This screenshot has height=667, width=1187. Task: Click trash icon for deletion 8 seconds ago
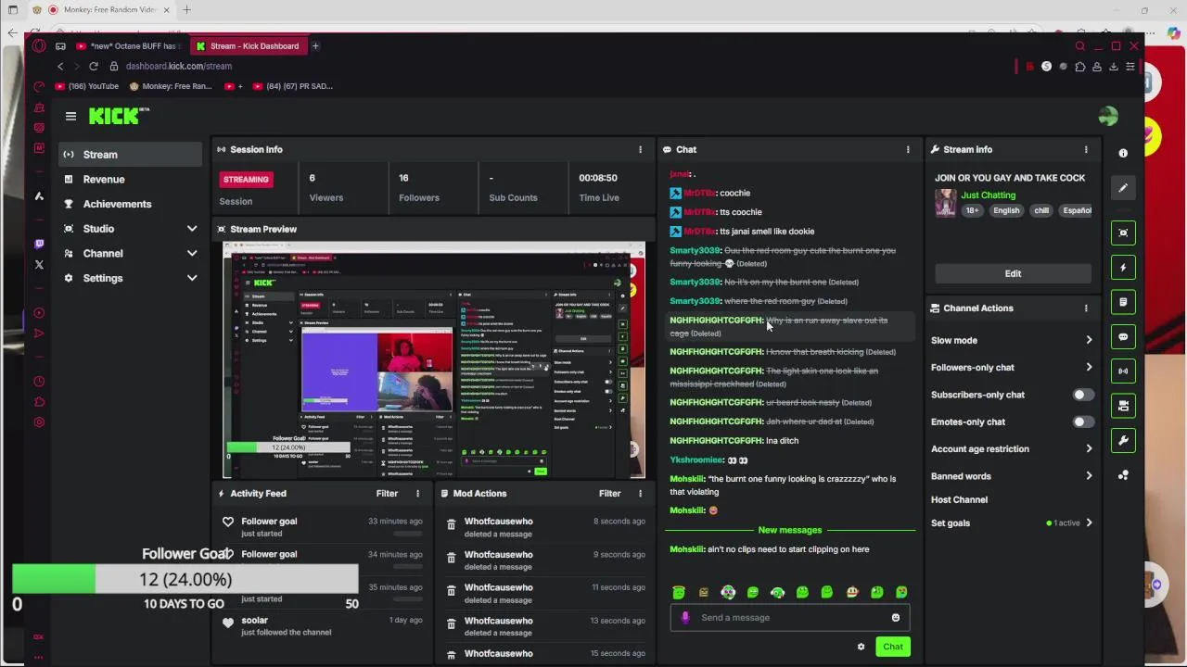point(451,525)
